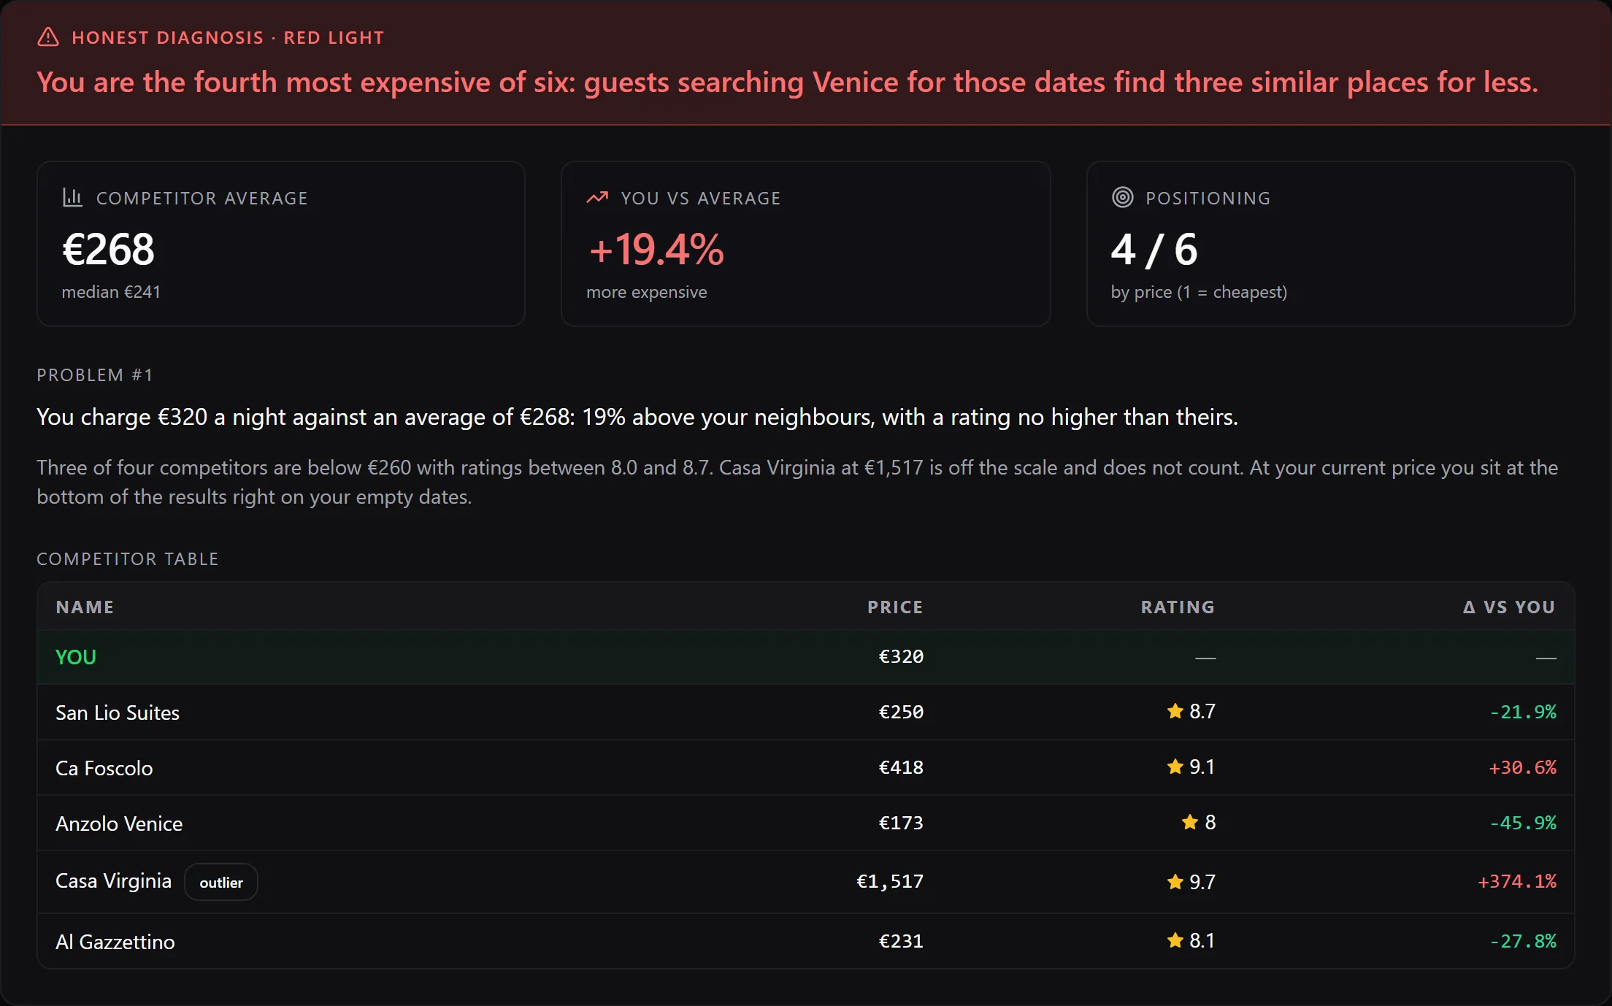Click the €250 price cell

pyautogui.click(x=901, y=712)
